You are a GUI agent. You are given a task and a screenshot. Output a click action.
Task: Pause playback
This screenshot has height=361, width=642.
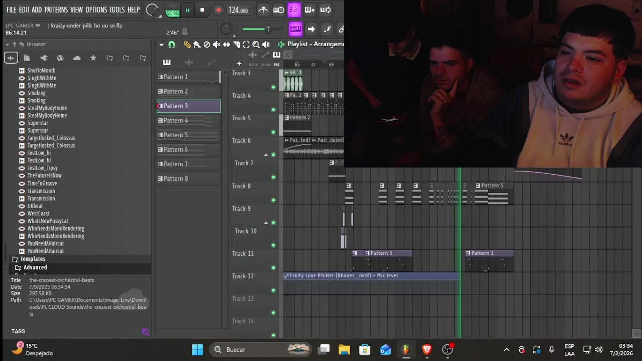tap(187, 10)
